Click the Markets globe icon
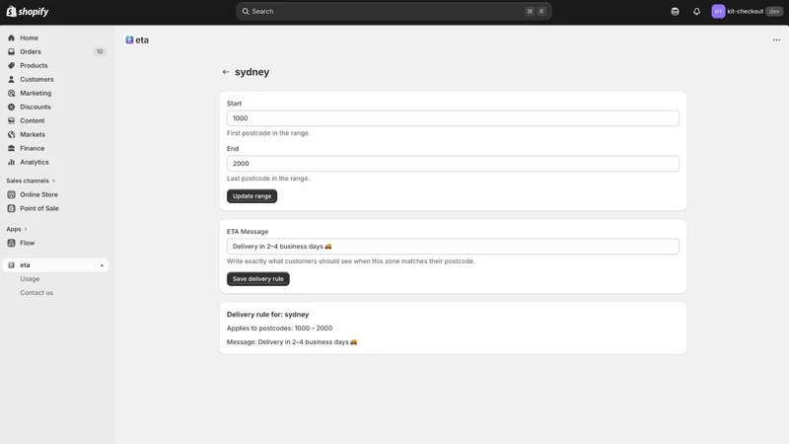This screenshot has height=444, width=789. [x=11, y=135]
